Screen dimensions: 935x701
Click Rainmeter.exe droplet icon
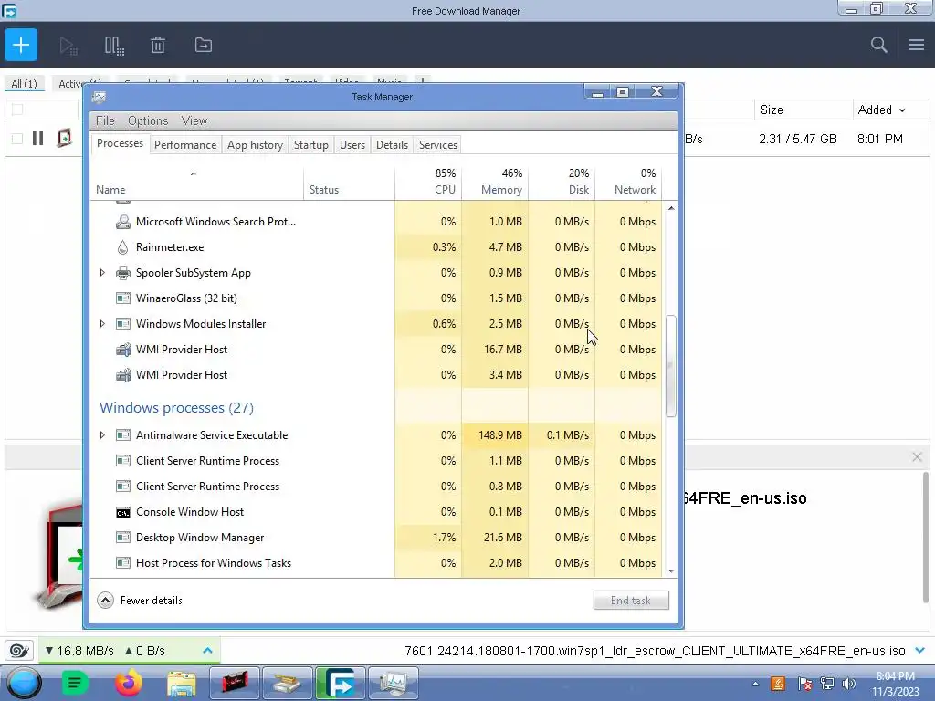point(123,247)
